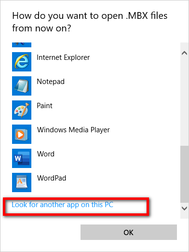The image size is (189, 252).
Task: Confirm with the OK button
Action: pos(129,232)
